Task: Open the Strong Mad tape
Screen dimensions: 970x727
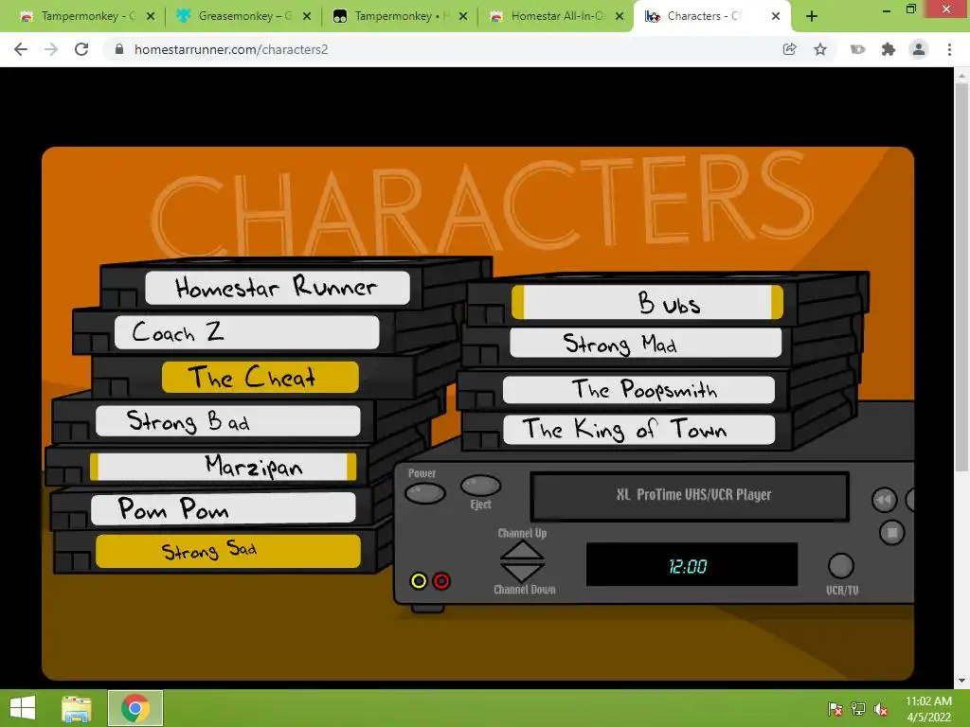Action: pyautogui.click(x=645, y=343)
